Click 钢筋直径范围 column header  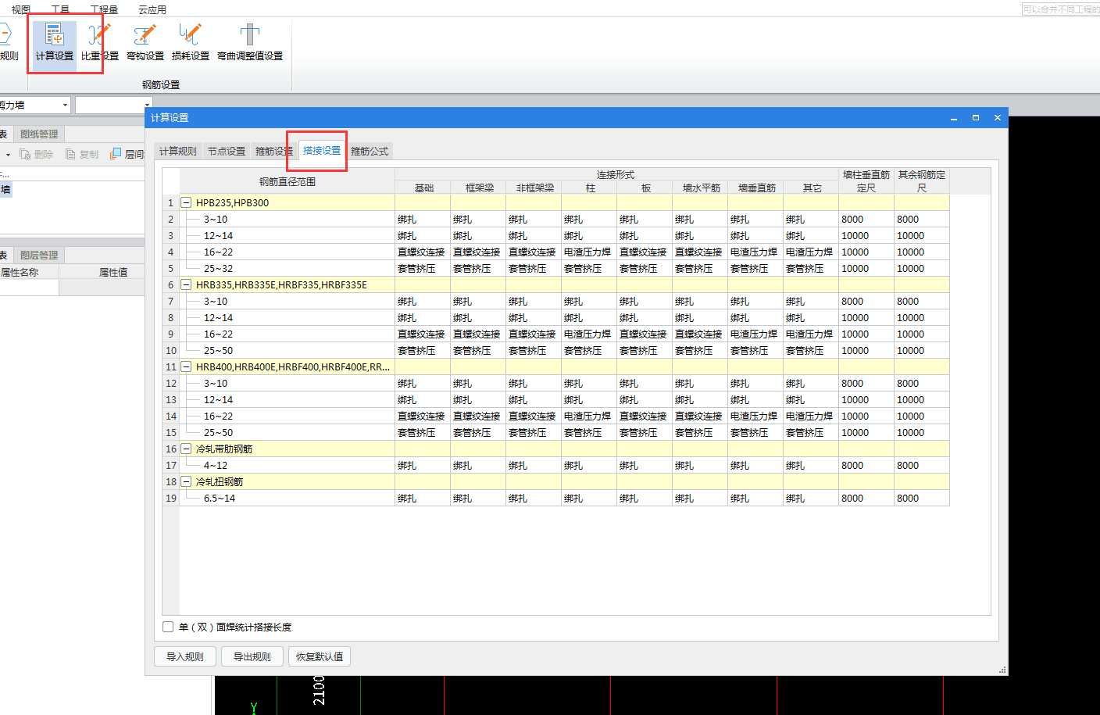[x=287, y=181]
